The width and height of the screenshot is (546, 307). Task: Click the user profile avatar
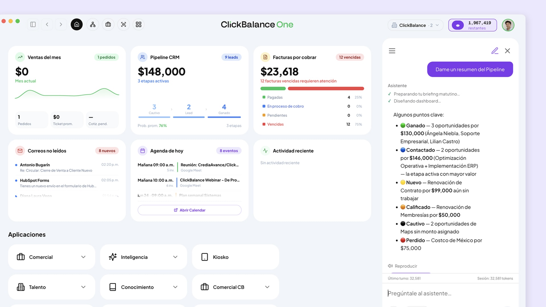point(508,25)
